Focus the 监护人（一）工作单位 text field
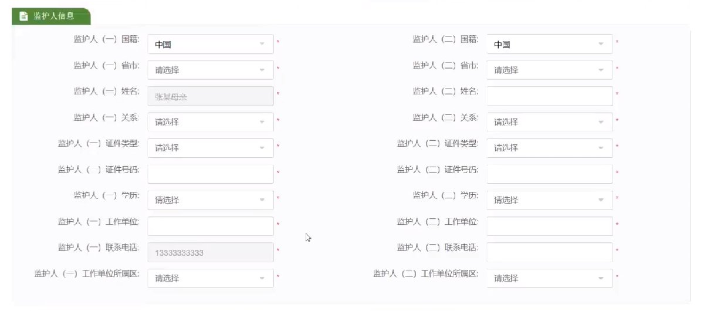Screen dimensions: 704x311 point(210,226)
